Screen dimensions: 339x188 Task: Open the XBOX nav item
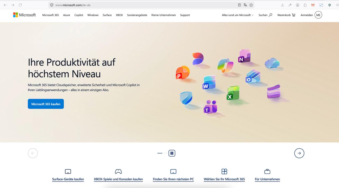[119, 15]
